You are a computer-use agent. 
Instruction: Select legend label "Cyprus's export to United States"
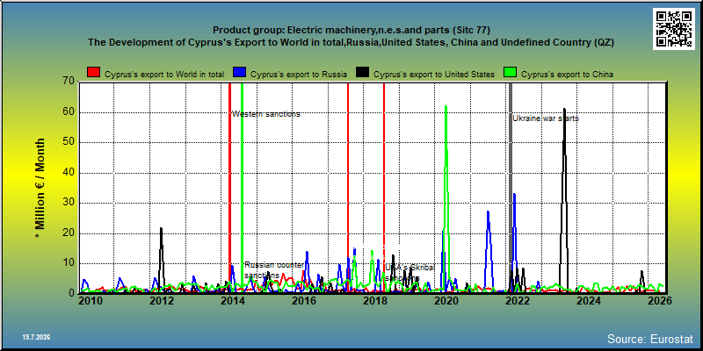tap(434, 75)
